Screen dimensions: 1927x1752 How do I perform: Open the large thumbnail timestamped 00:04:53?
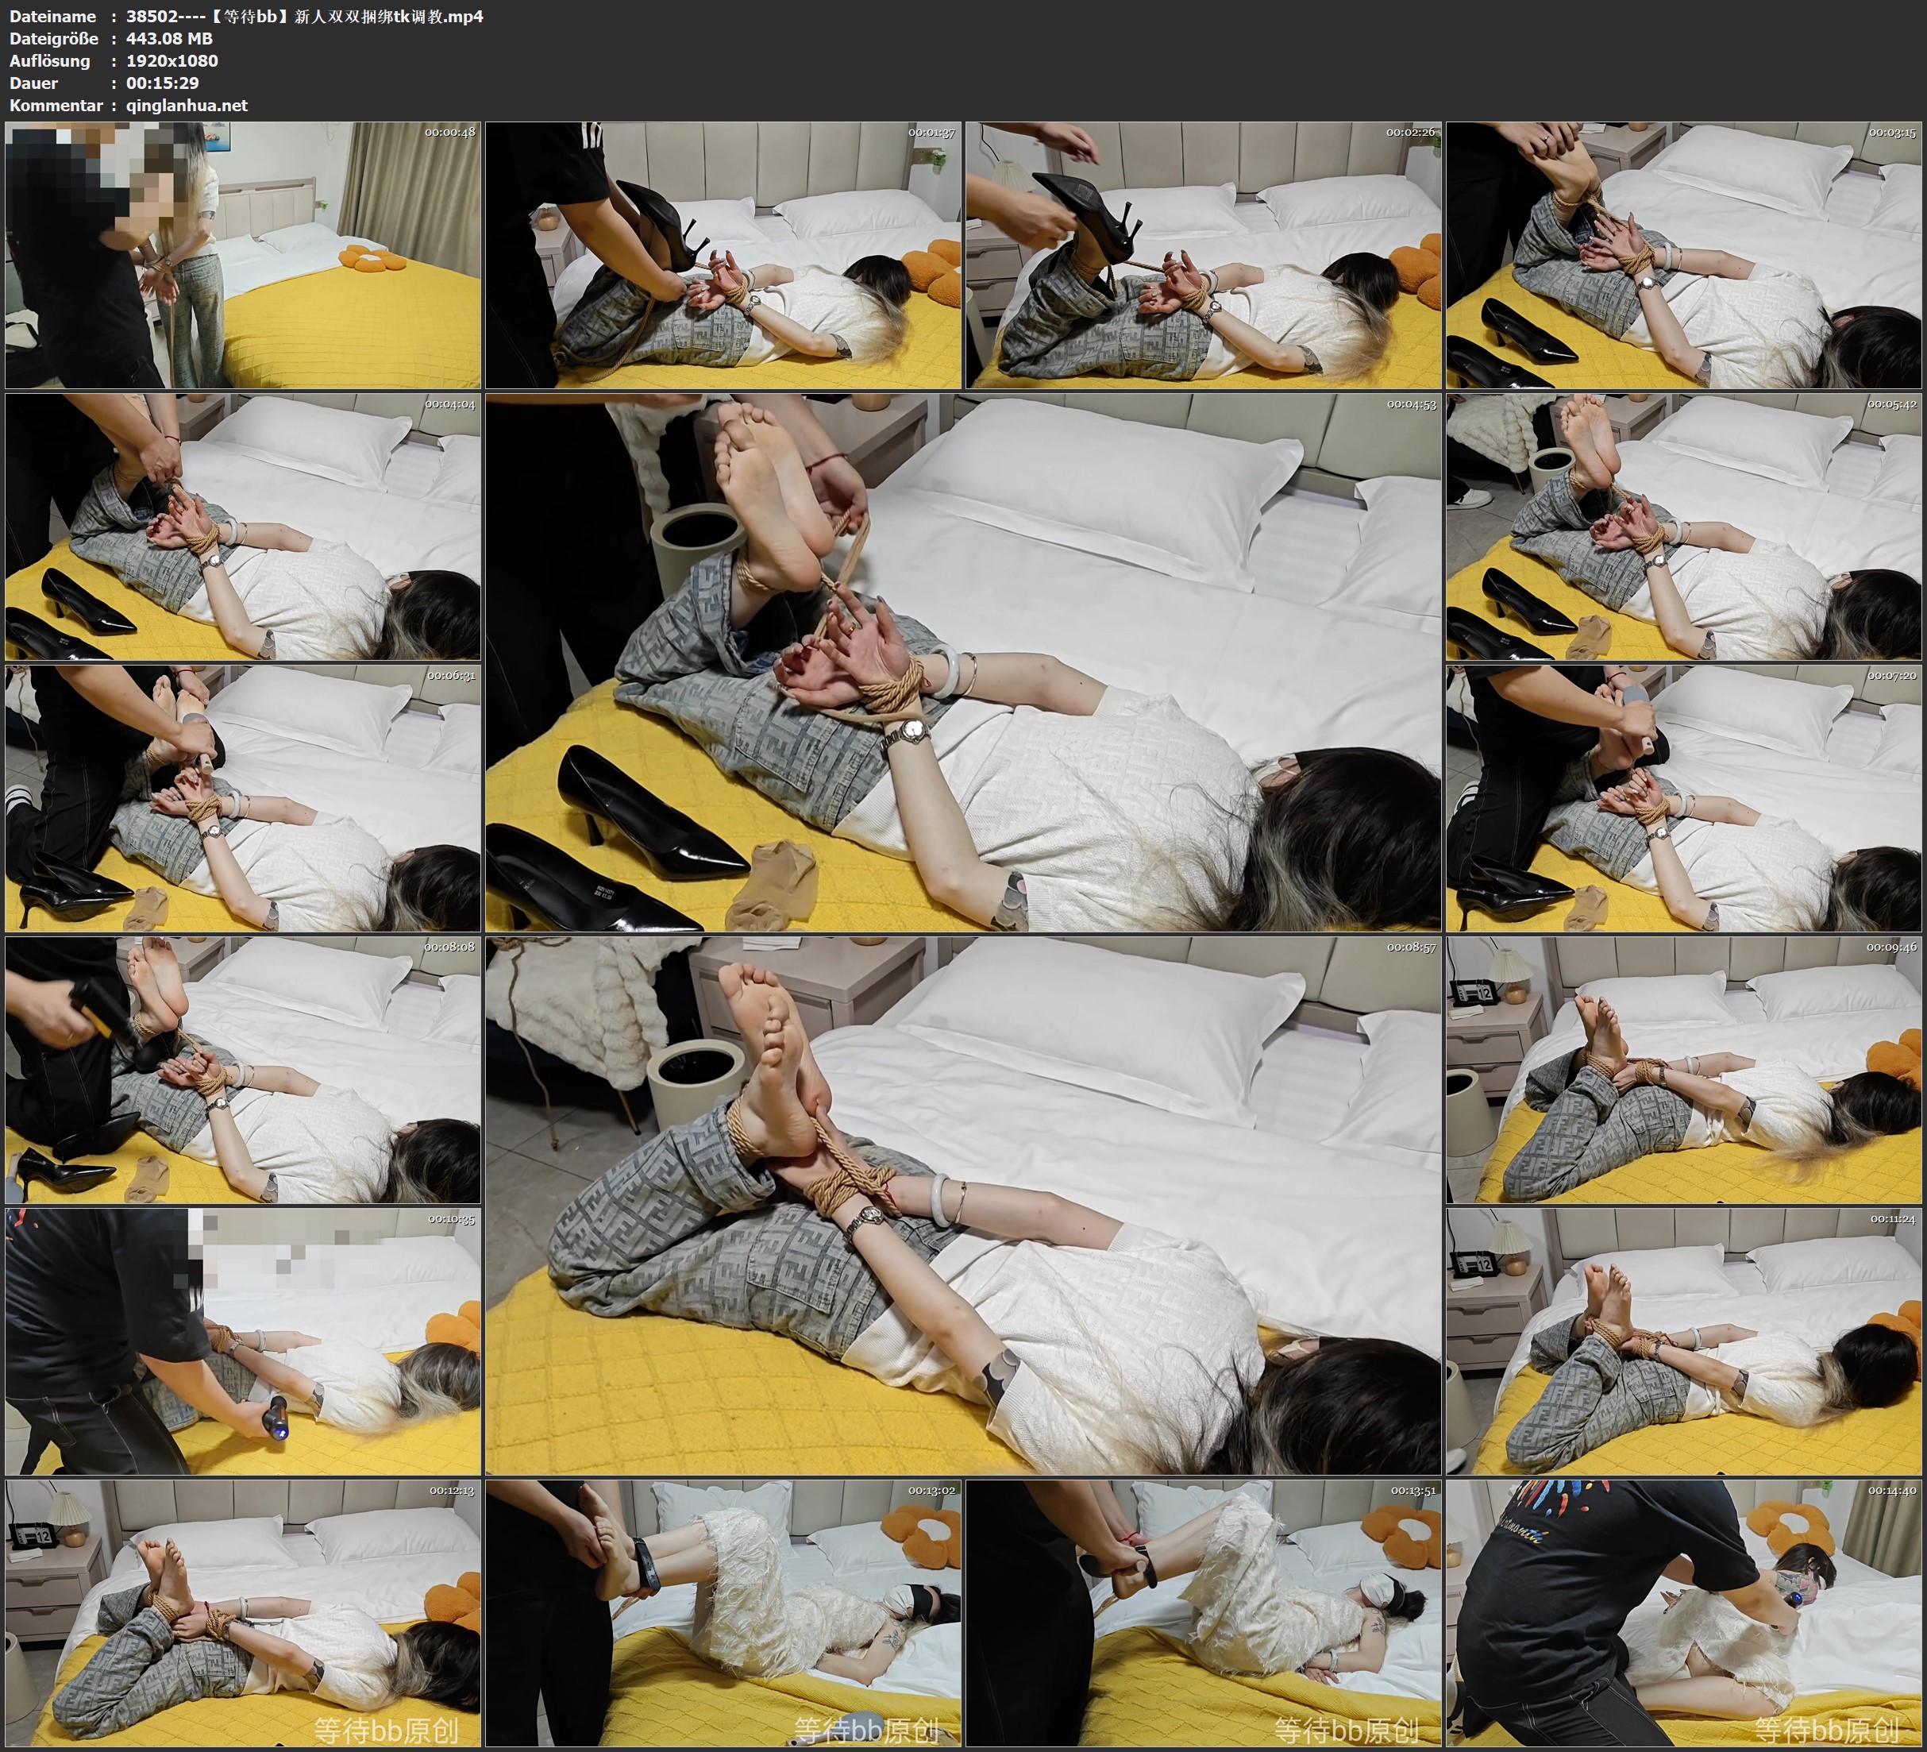964,662
